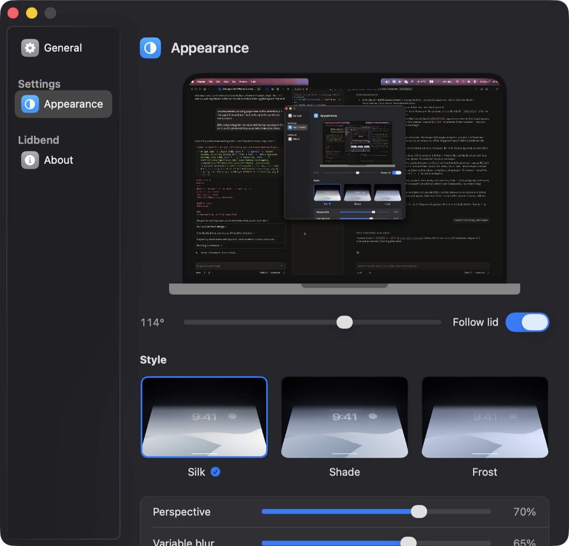Screen dimensions: 569x546
Task: Click the Silk style label
Action: (196, 472)
